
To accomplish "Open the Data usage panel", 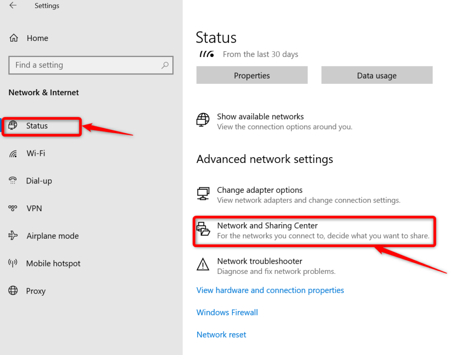I will [376, 75].
